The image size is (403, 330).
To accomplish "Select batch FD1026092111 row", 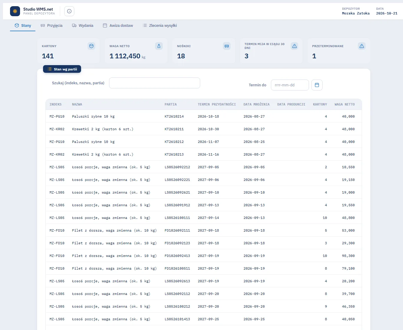I will coord(204,230).
